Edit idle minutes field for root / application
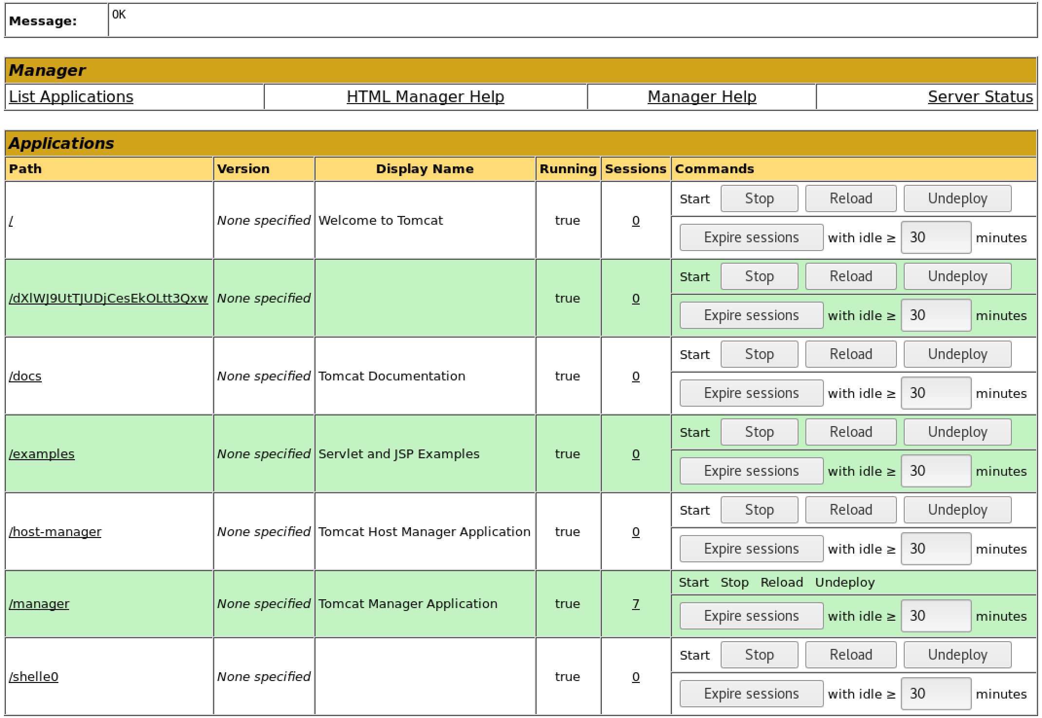 pos(936,237)
